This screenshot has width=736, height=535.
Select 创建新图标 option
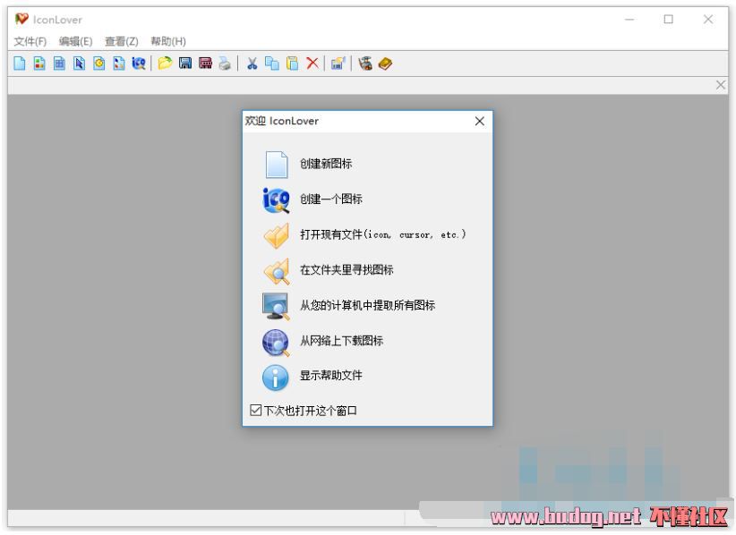click(326, 164)
